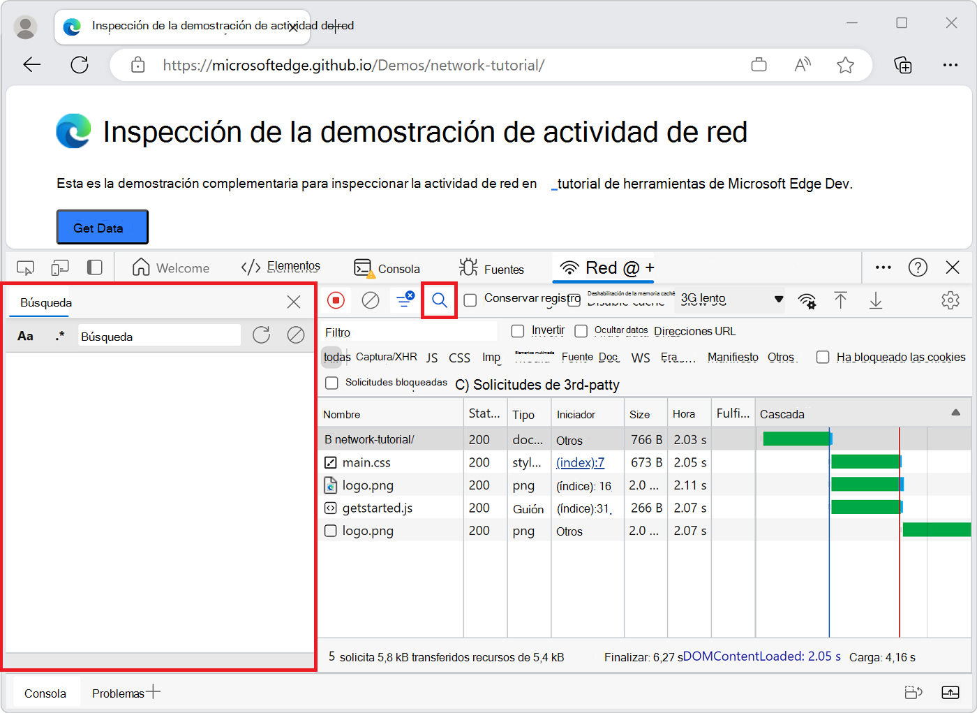This screenshot has height=713, width=977.
Task: Open the 3G lento throttling dropdown
Action: tap(732, 300)
